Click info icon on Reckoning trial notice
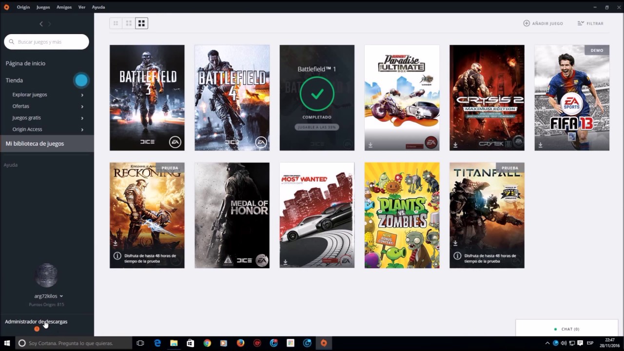This screenshot has width=624, height=351. [x=117, y=255]
